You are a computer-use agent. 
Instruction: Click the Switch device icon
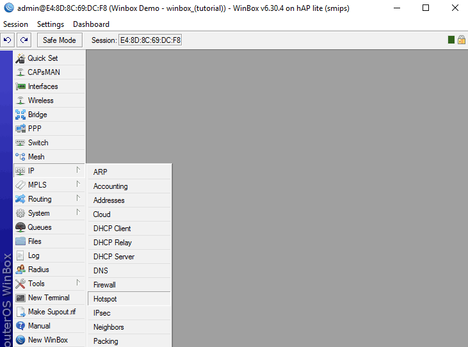[20, 143]
